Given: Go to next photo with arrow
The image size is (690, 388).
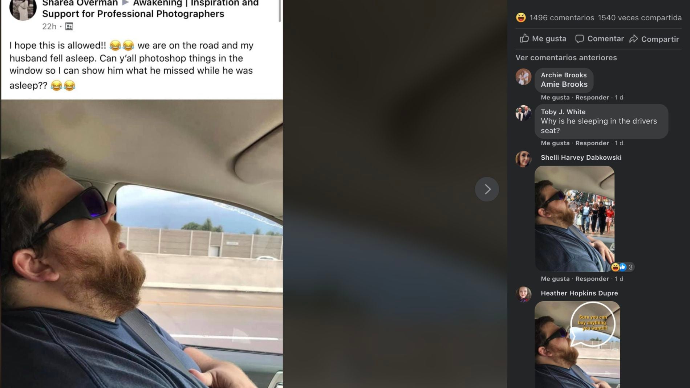Looking at the screenshot, I should (x=487, y=189).
